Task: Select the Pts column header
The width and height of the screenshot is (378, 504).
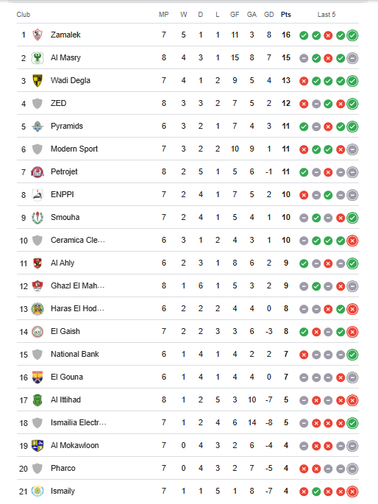Action: 286,15
